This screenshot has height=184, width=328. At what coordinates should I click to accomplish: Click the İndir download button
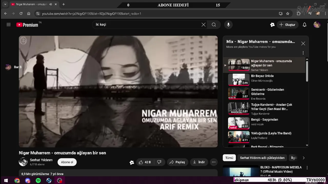coord(199,162)
